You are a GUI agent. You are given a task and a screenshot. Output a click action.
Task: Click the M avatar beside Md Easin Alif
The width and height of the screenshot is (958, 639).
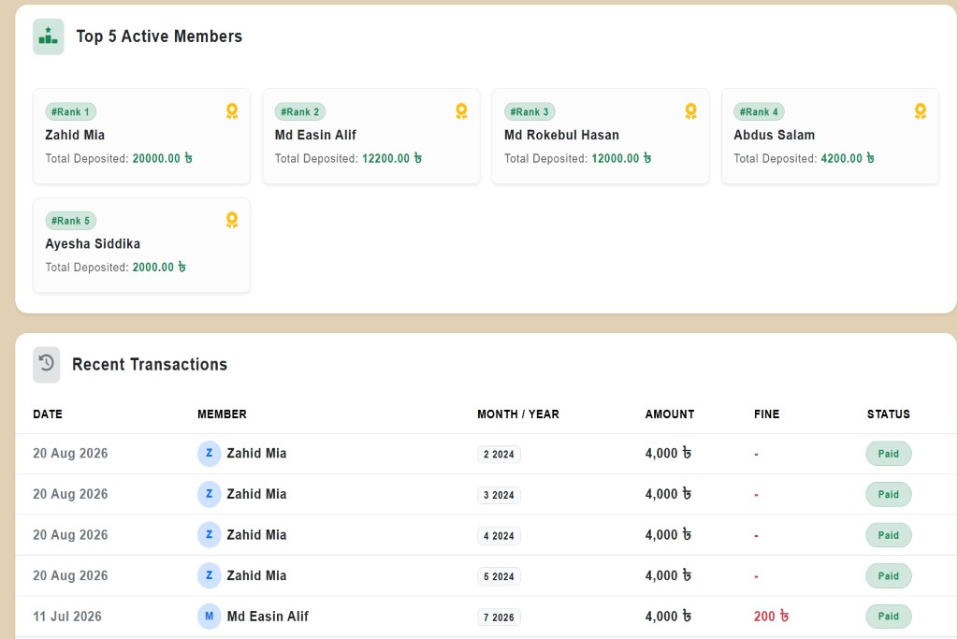209,617
